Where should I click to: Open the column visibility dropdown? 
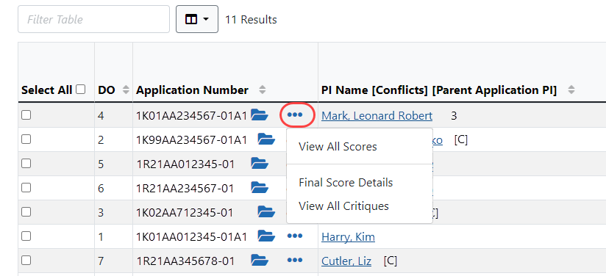197,19
